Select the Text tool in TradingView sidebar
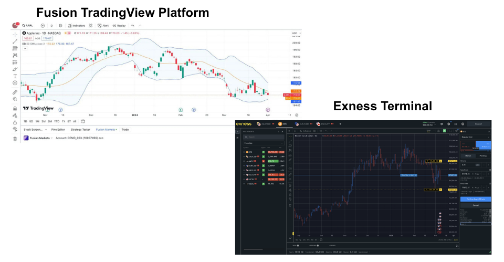Viewport: 504px width, 262px height. [x=15, y=76]
